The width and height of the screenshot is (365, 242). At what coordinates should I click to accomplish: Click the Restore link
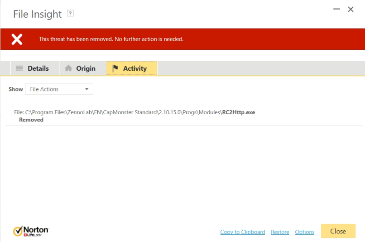pyautogui.click(x=280, y=232)
